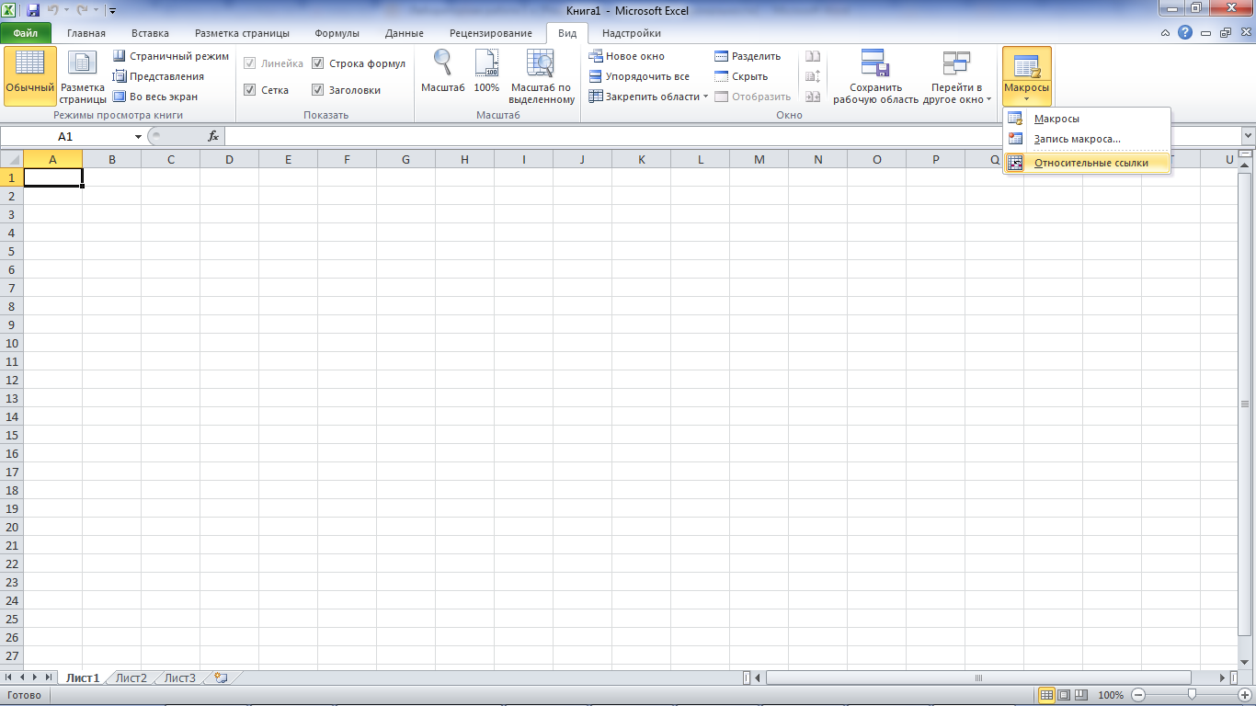Open the Name Box dropdown arrow

tap(139, 136)
